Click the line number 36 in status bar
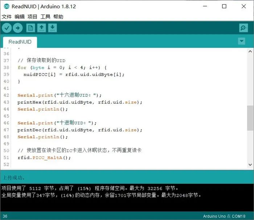The height and width of the screenshot is (220, 254). (x=5, y=216)
